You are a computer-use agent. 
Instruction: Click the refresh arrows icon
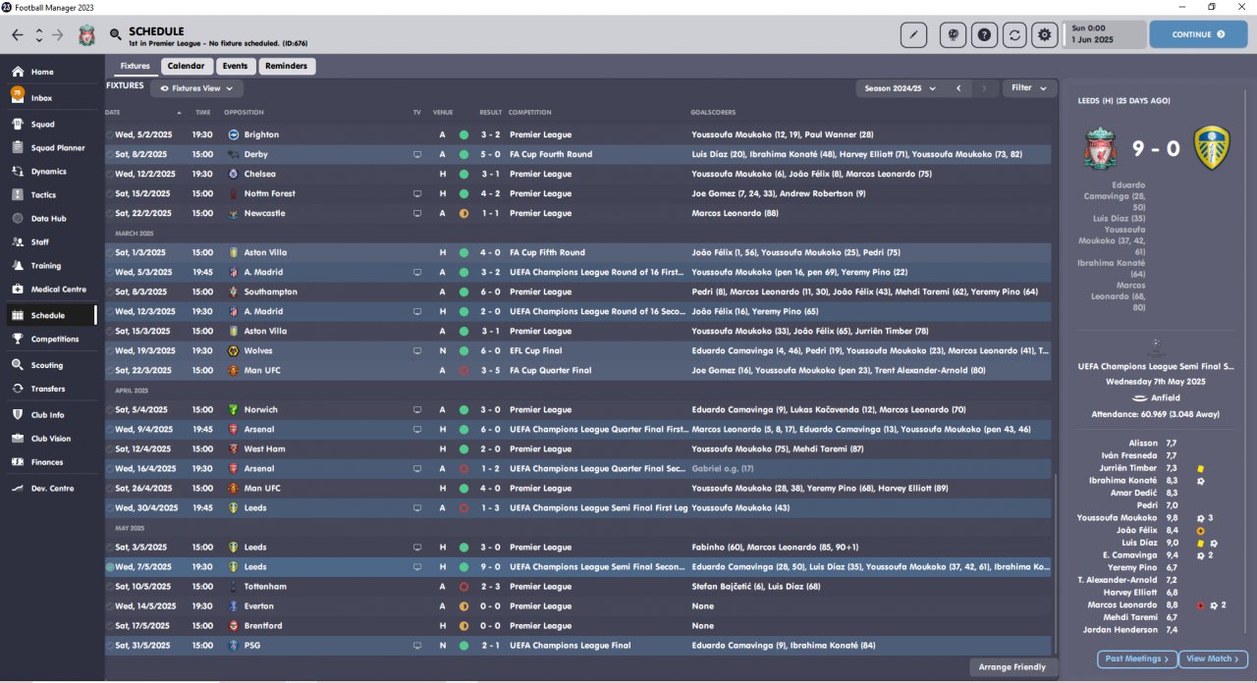tap(1014, 34)
